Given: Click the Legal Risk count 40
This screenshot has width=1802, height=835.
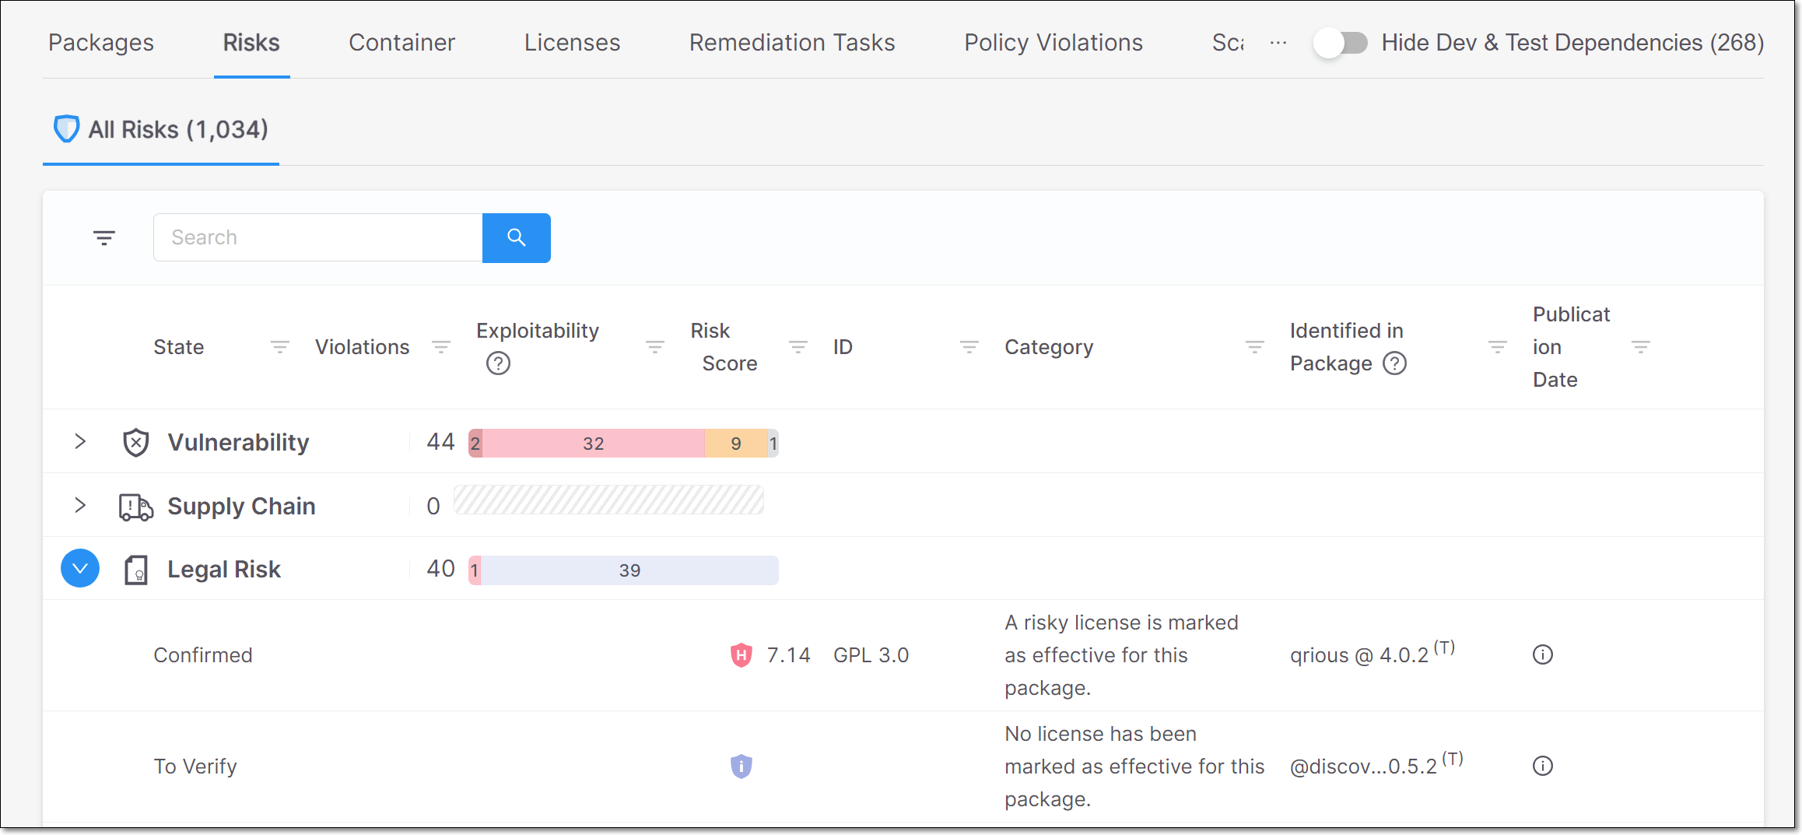Looking at the screenshot, I should [440, 569].
